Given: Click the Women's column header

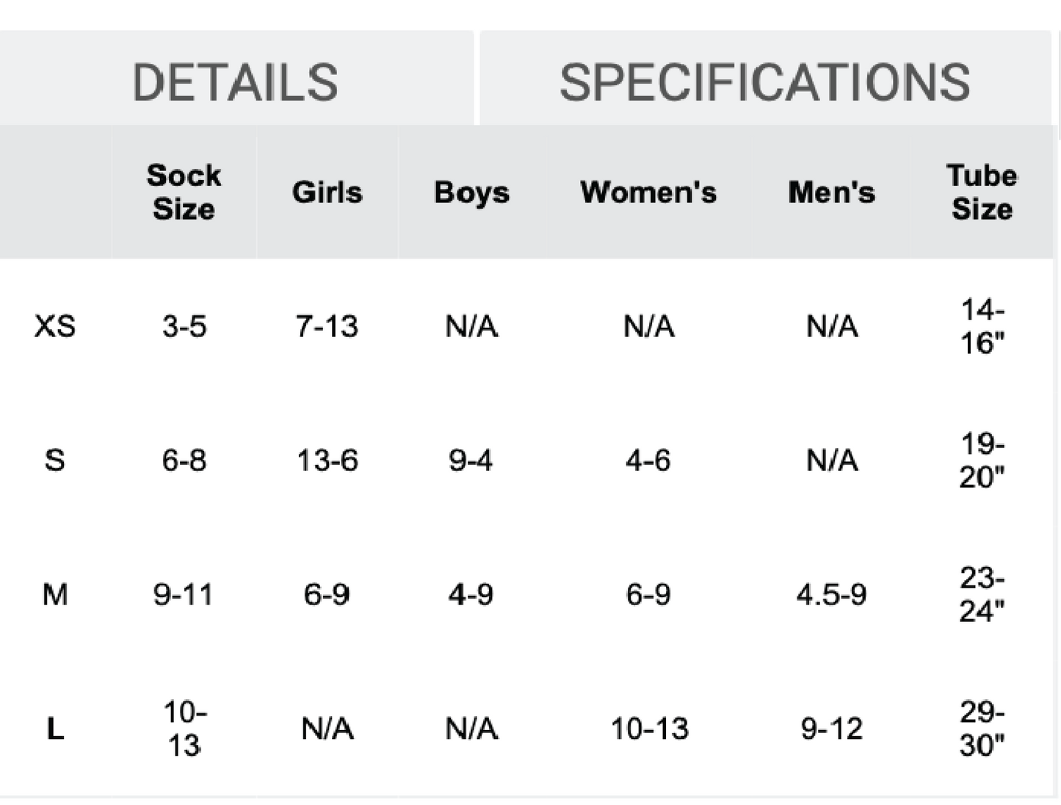Looking at the screenshot, I should point(649,192).
